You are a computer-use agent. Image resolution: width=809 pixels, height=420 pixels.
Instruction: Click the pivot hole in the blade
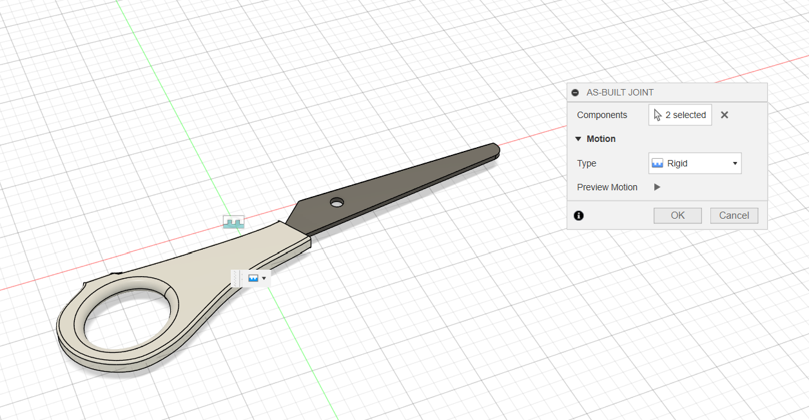(x=336, y=203)
